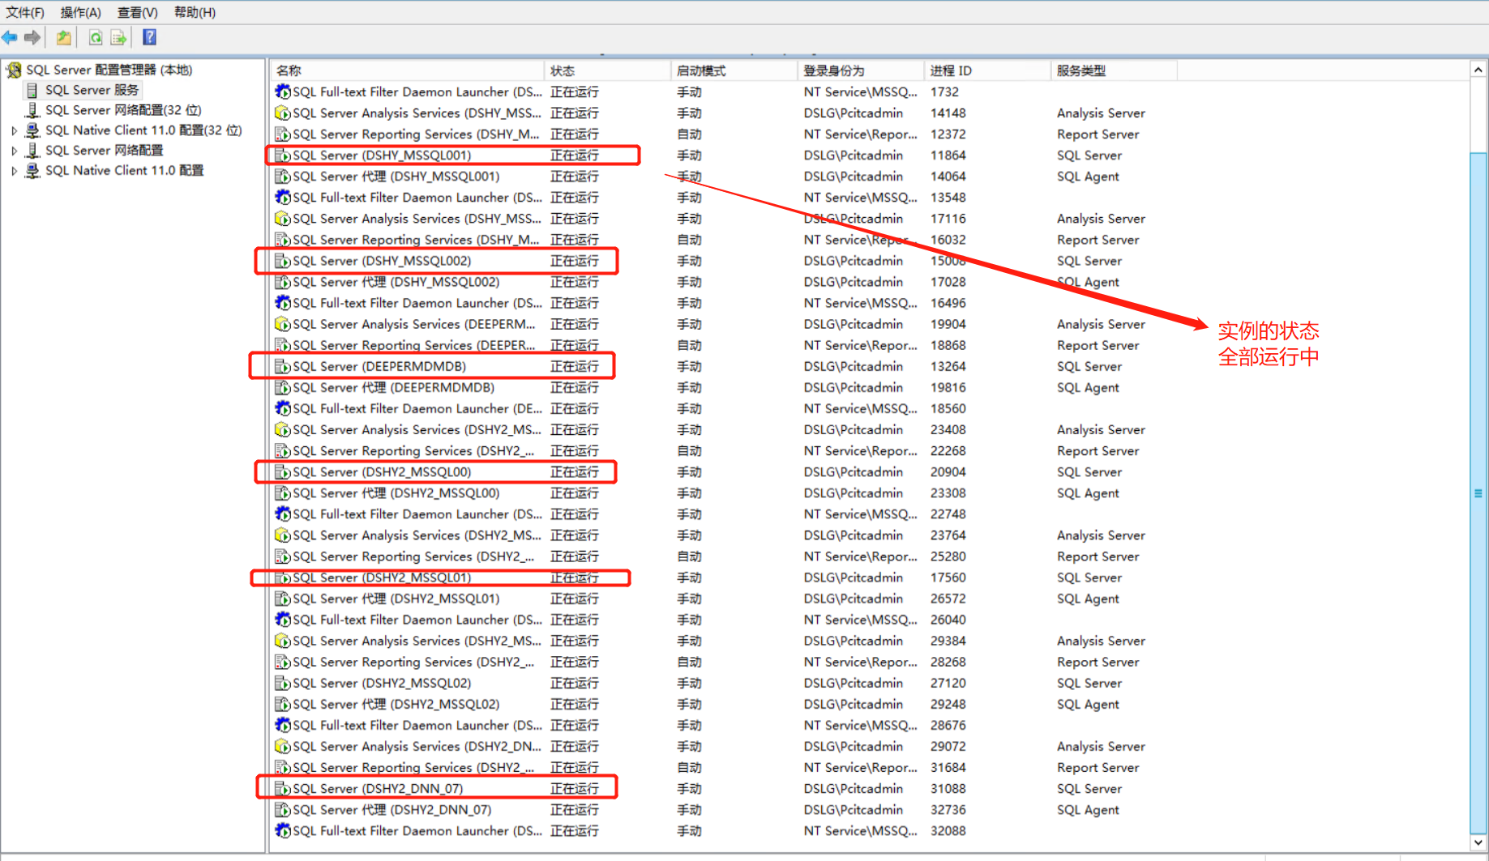Select the SQL Server (DEEPERMDMDB) service name

tap(379, 367)
